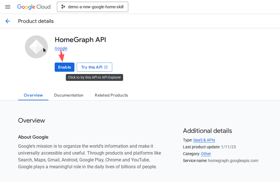
Task: Click the Google Cloud logo
Action: [x=34, y=7]
